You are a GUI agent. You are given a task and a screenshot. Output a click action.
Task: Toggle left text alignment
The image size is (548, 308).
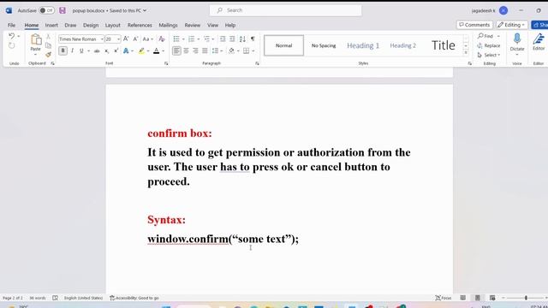click(177, 51)
